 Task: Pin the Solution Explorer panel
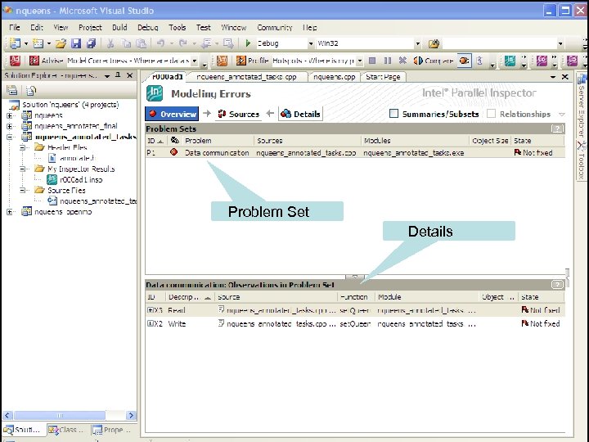(118, 75)
